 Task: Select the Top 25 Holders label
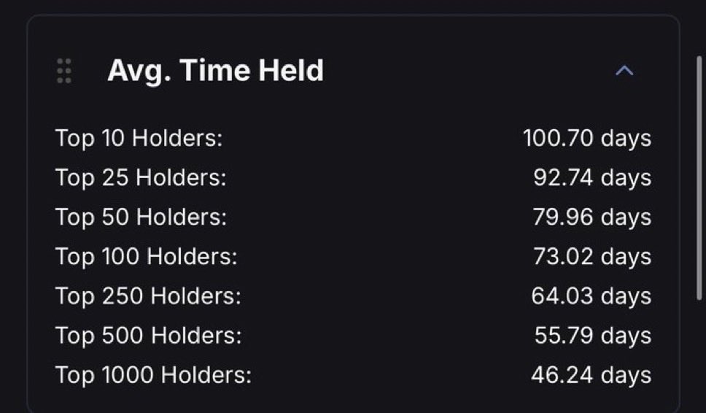coord(141,177)
